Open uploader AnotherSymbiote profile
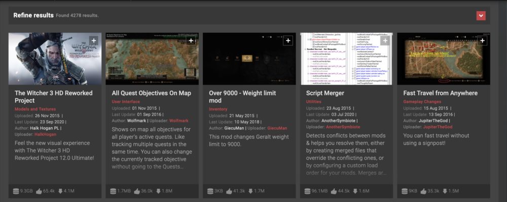 (x=343, y=127)
